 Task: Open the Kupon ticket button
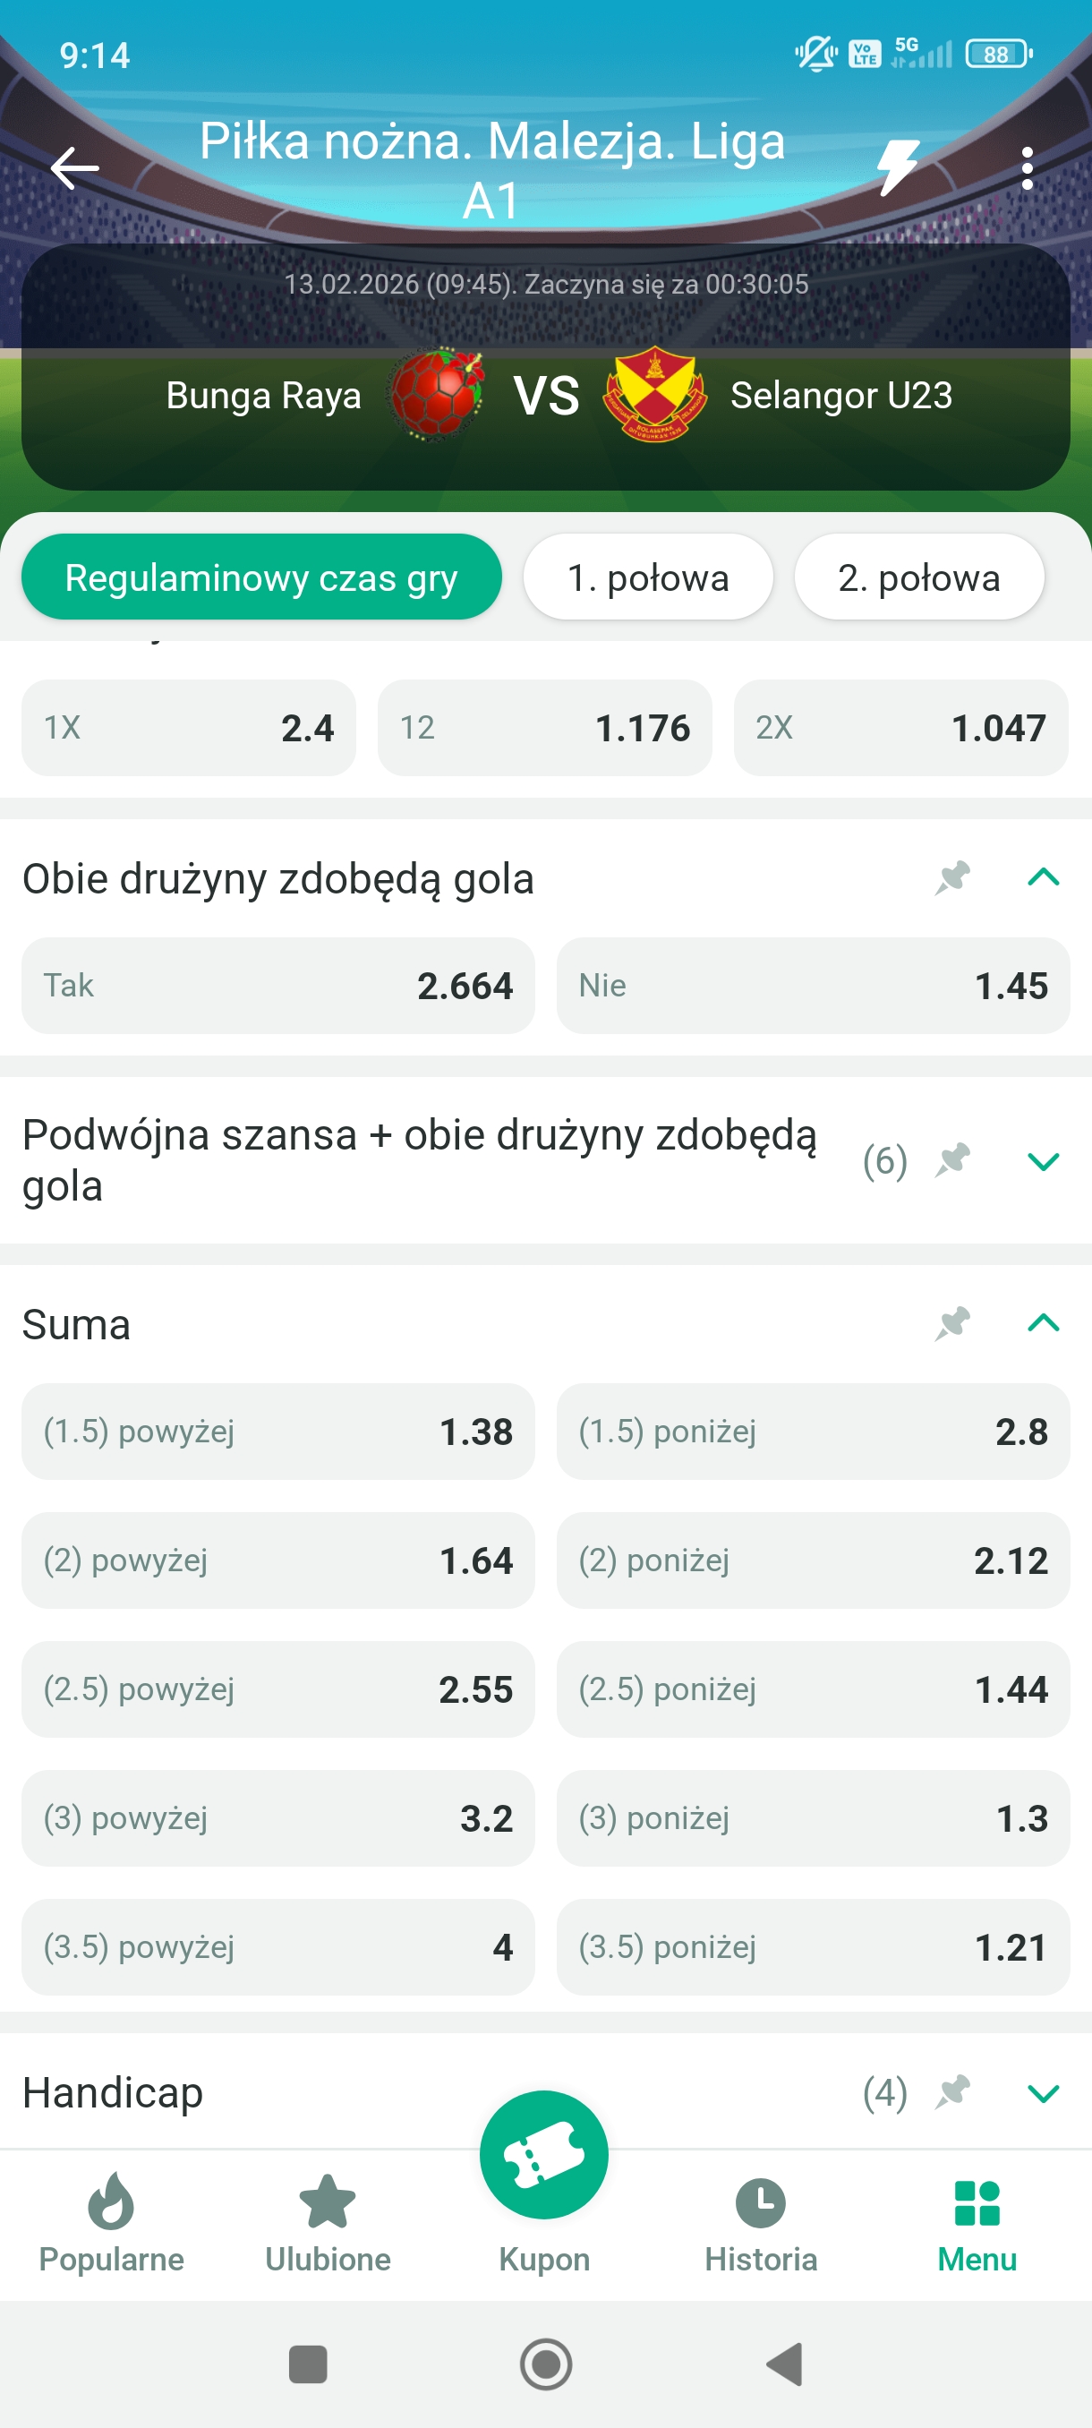(543, 2155)
